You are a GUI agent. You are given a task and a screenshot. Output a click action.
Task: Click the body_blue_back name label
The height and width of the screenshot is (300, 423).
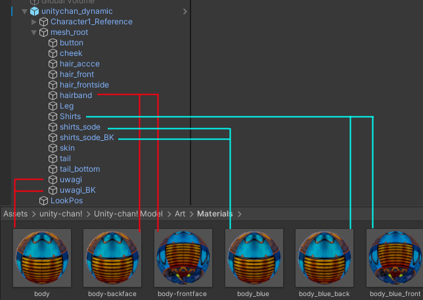324,294
